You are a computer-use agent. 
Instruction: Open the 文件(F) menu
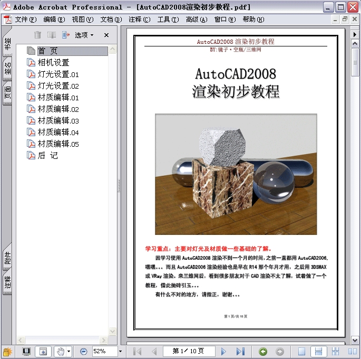pos(26,20)
